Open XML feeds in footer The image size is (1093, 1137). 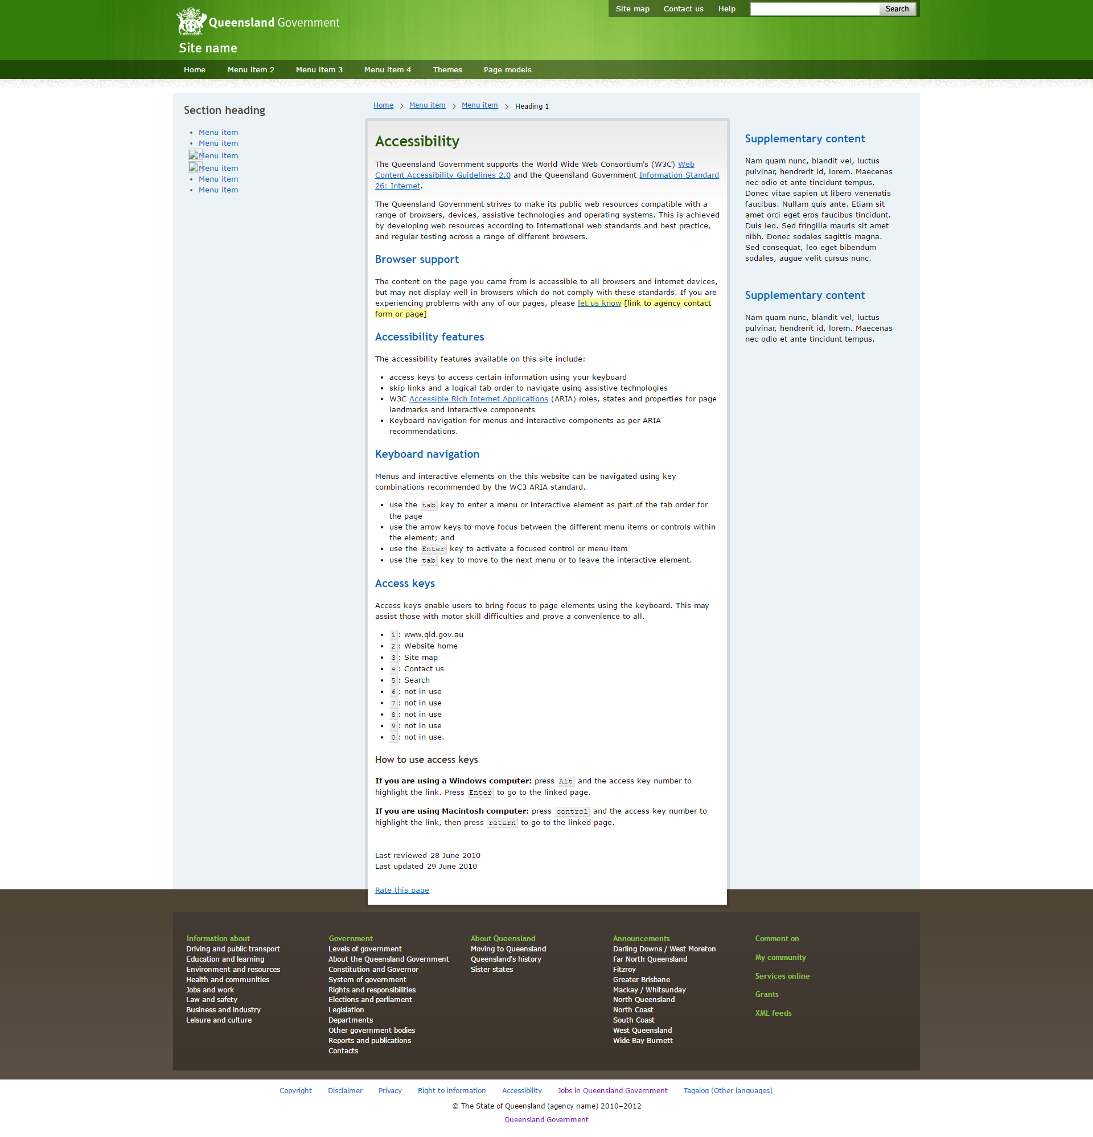click(x=773, y=1013)
